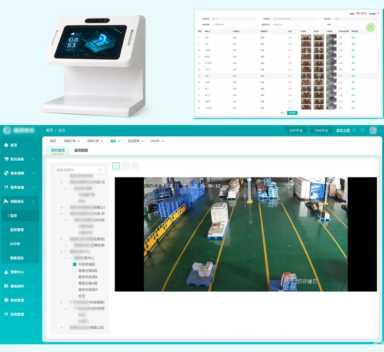Open the 监控管理 sidebar submenu item
This screenshot has width=384, height=352.
(x=17, y=230)
